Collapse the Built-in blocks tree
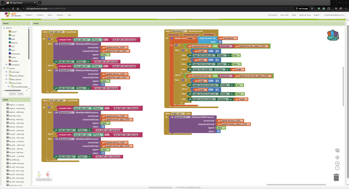The width and height of the screenshot is (349, 189). click(x=4, y=28)
